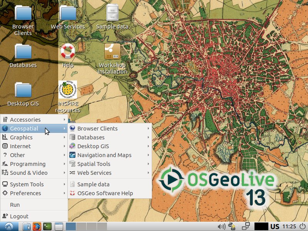Open the Internet menu category
This screenshot has width=308, height=231.
[x=34, y=146]
